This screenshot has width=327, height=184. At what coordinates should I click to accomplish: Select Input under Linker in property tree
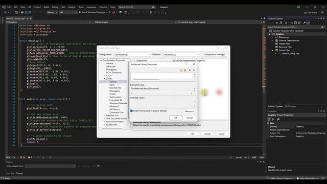(112, 85)
